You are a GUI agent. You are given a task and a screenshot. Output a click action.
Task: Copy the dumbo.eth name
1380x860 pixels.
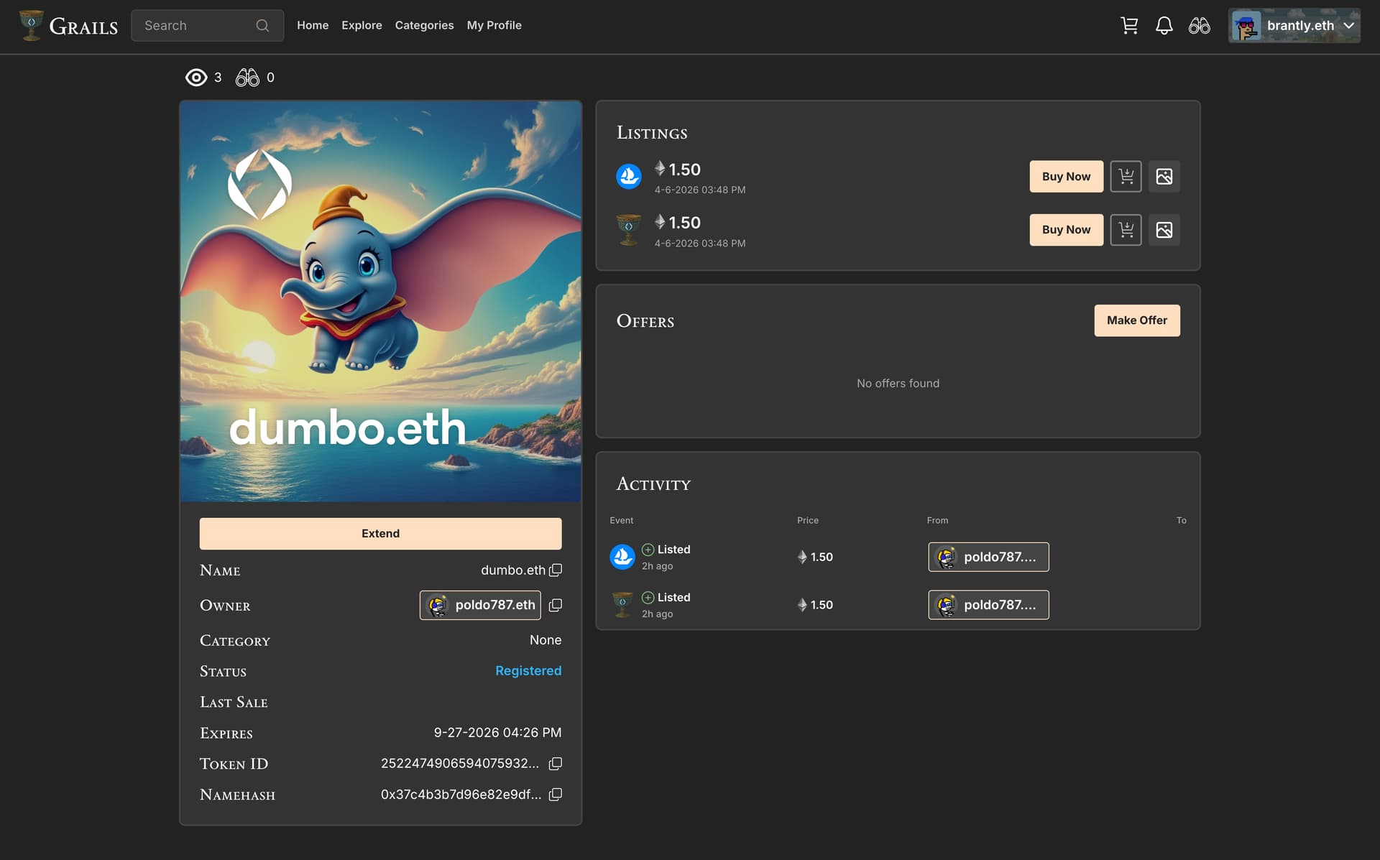[x=556, y=570]
